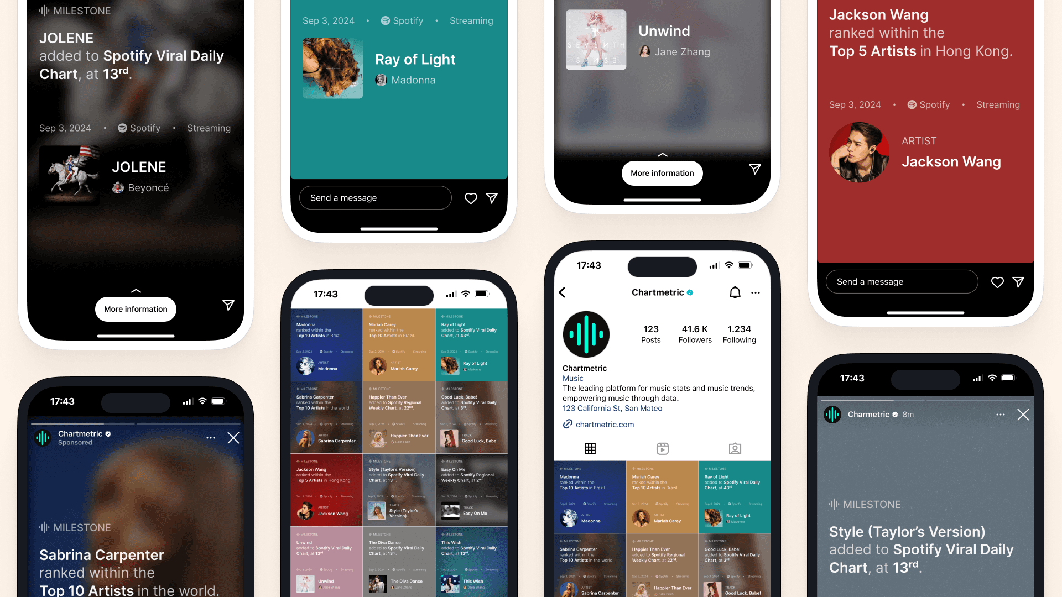Viewport: 1062px width, 597px height.
Task: Click More information button on JOLENE card
Action: click(x=137, y=308)
